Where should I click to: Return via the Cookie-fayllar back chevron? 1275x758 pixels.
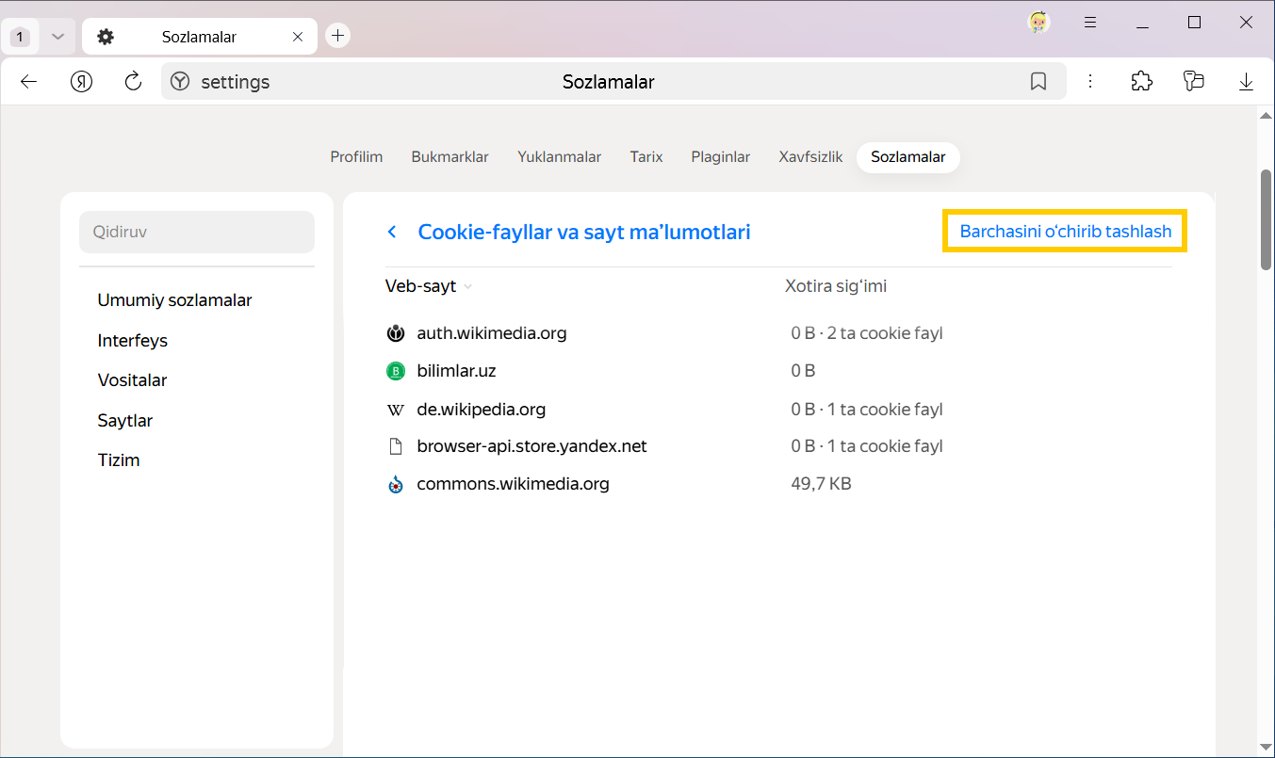pos(392,232)
